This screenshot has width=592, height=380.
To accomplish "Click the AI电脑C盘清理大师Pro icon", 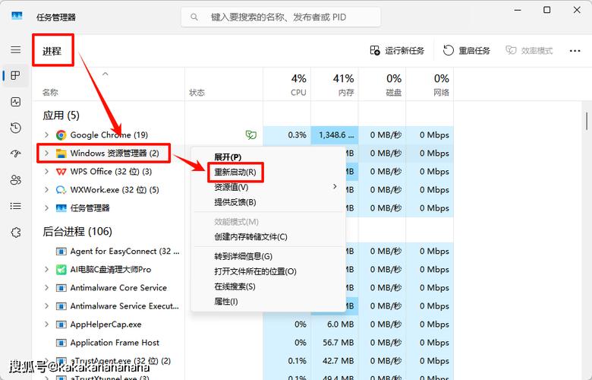I will [x=61, y=270].
